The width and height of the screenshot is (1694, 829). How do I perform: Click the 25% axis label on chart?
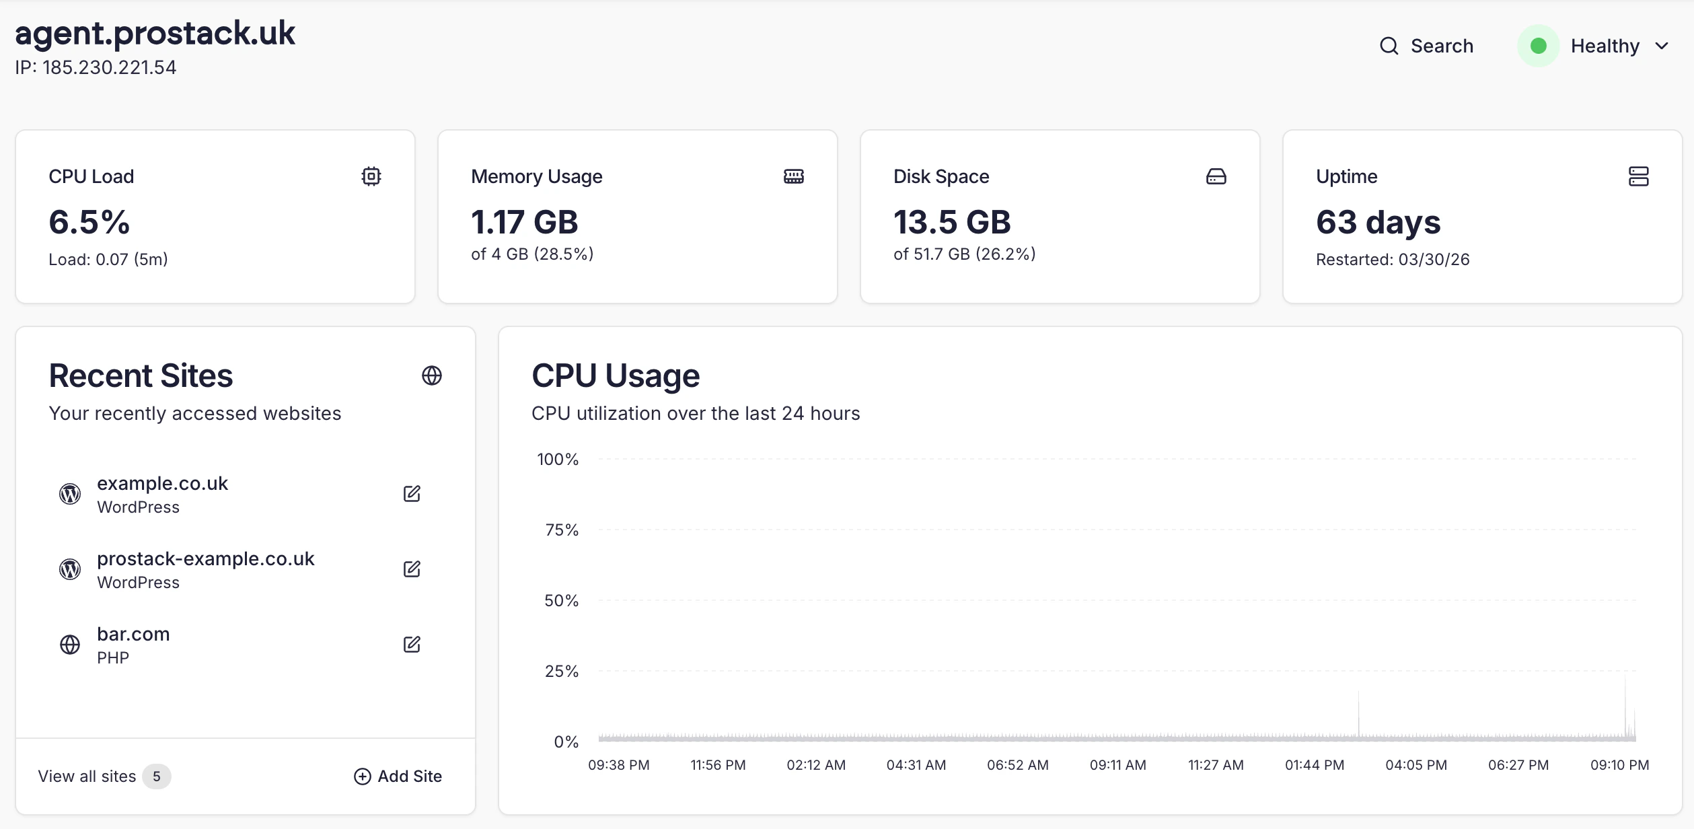(562, 672)
